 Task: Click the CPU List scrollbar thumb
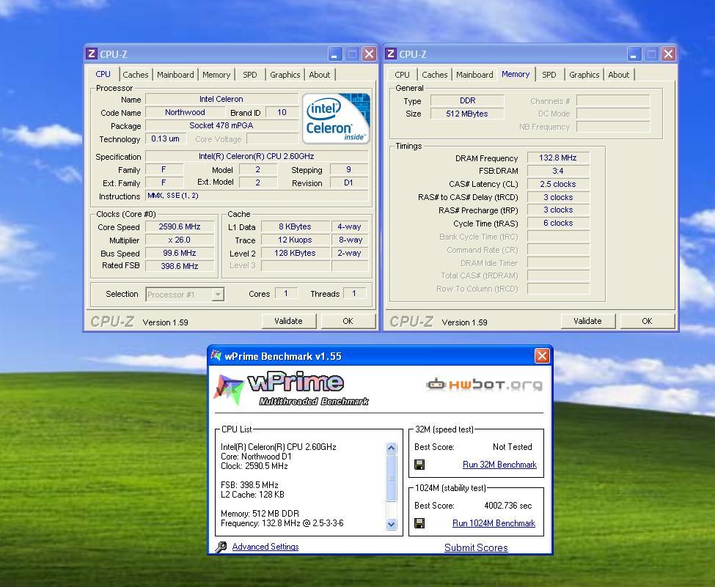pos(392,478)
